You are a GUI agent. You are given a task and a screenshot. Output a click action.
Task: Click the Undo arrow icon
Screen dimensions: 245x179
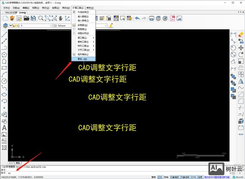click(137, 18)
